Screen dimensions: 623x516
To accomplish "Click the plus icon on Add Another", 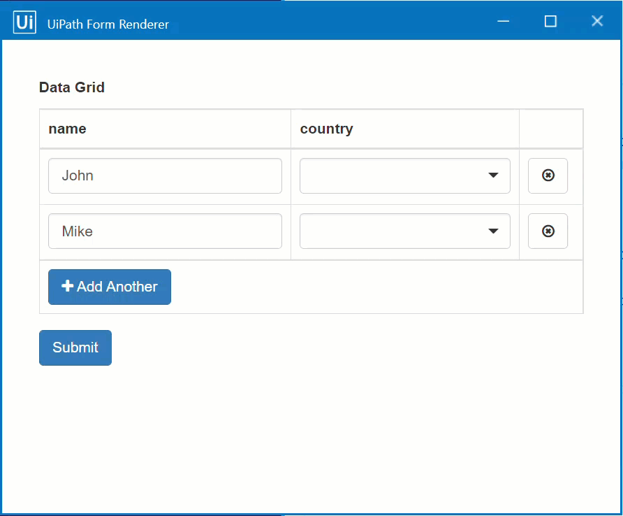I will [x=68, y=287].
